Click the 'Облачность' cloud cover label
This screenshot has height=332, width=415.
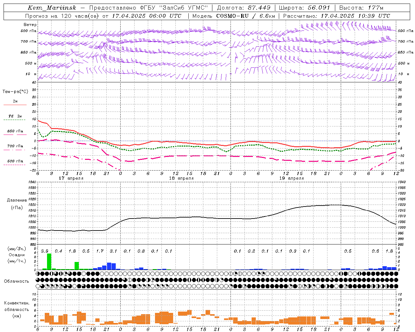tap(17, 281)
